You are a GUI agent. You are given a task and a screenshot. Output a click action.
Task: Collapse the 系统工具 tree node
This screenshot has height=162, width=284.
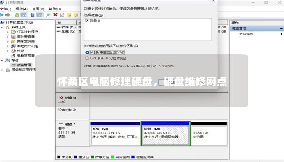(x=2, y=27)
